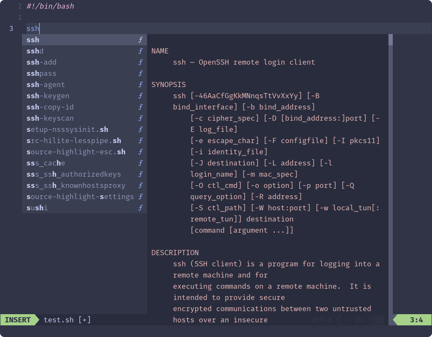Click the INSERT mode indicator in the statusline
432x337 pixels.
[x=18, y=320]
